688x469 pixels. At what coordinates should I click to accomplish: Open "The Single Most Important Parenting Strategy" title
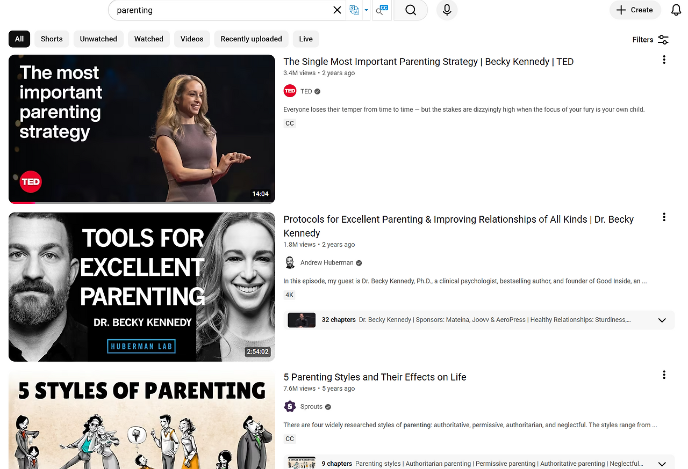pyautogui.click(x=428, y=62)
